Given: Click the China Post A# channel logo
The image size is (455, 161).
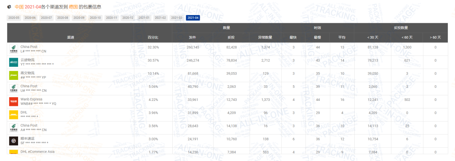Looking at the screenshot, I should pos(13,128).
